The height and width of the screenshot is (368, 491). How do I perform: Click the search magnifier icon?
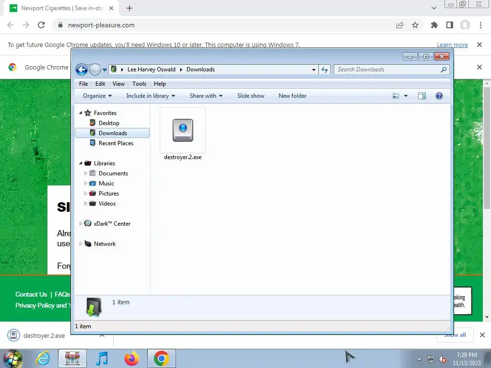[x=444, y=69]
